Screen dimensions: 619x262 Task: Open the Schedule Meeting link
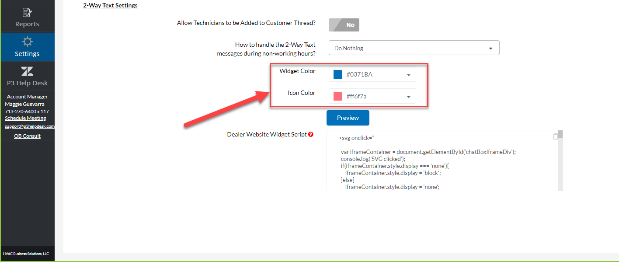click(25, 118)
